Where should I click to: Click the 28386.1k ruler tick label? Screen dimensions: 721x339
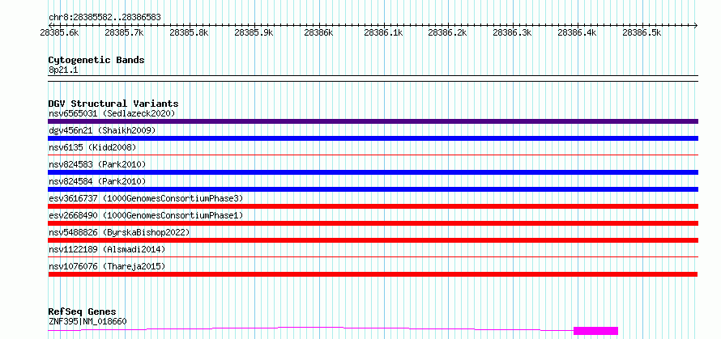click(383, 32)
